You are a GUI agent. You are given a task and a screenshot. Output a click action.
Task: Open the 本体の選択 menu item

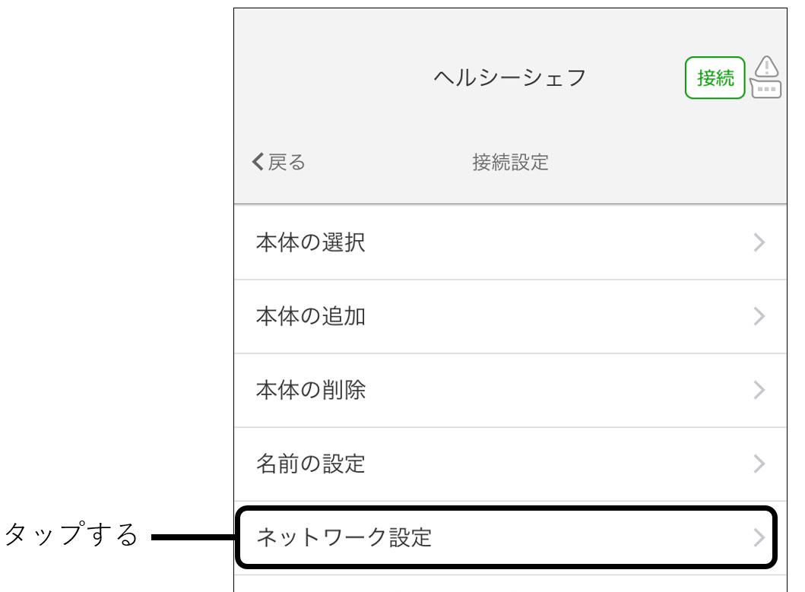[311, 243]
